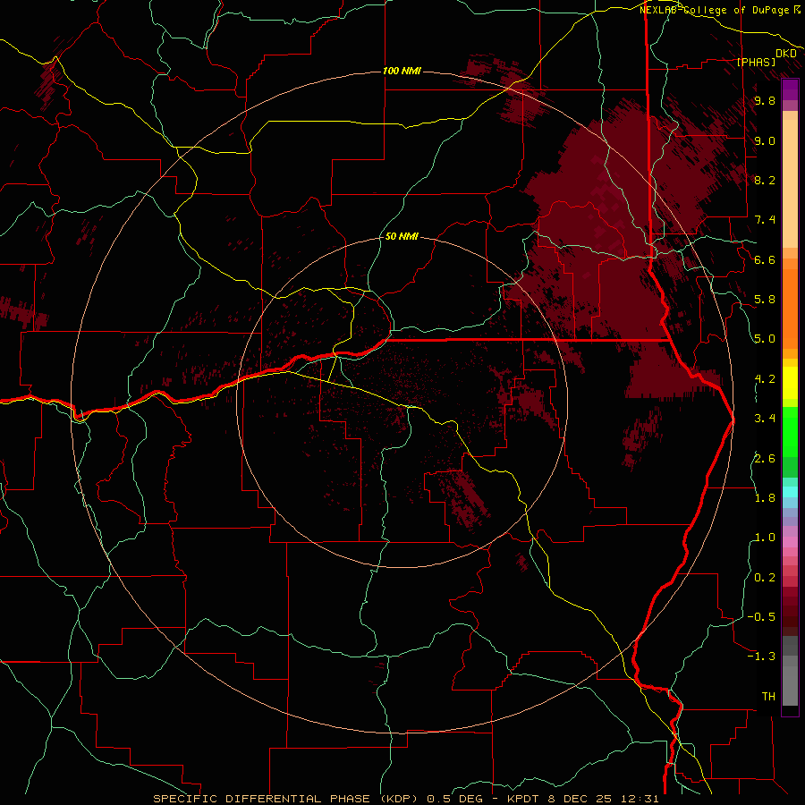Pick the yellow swatch on the color scale
Image resolution: width=805 pixels, height=805 pixels.
tap(790, 383)
